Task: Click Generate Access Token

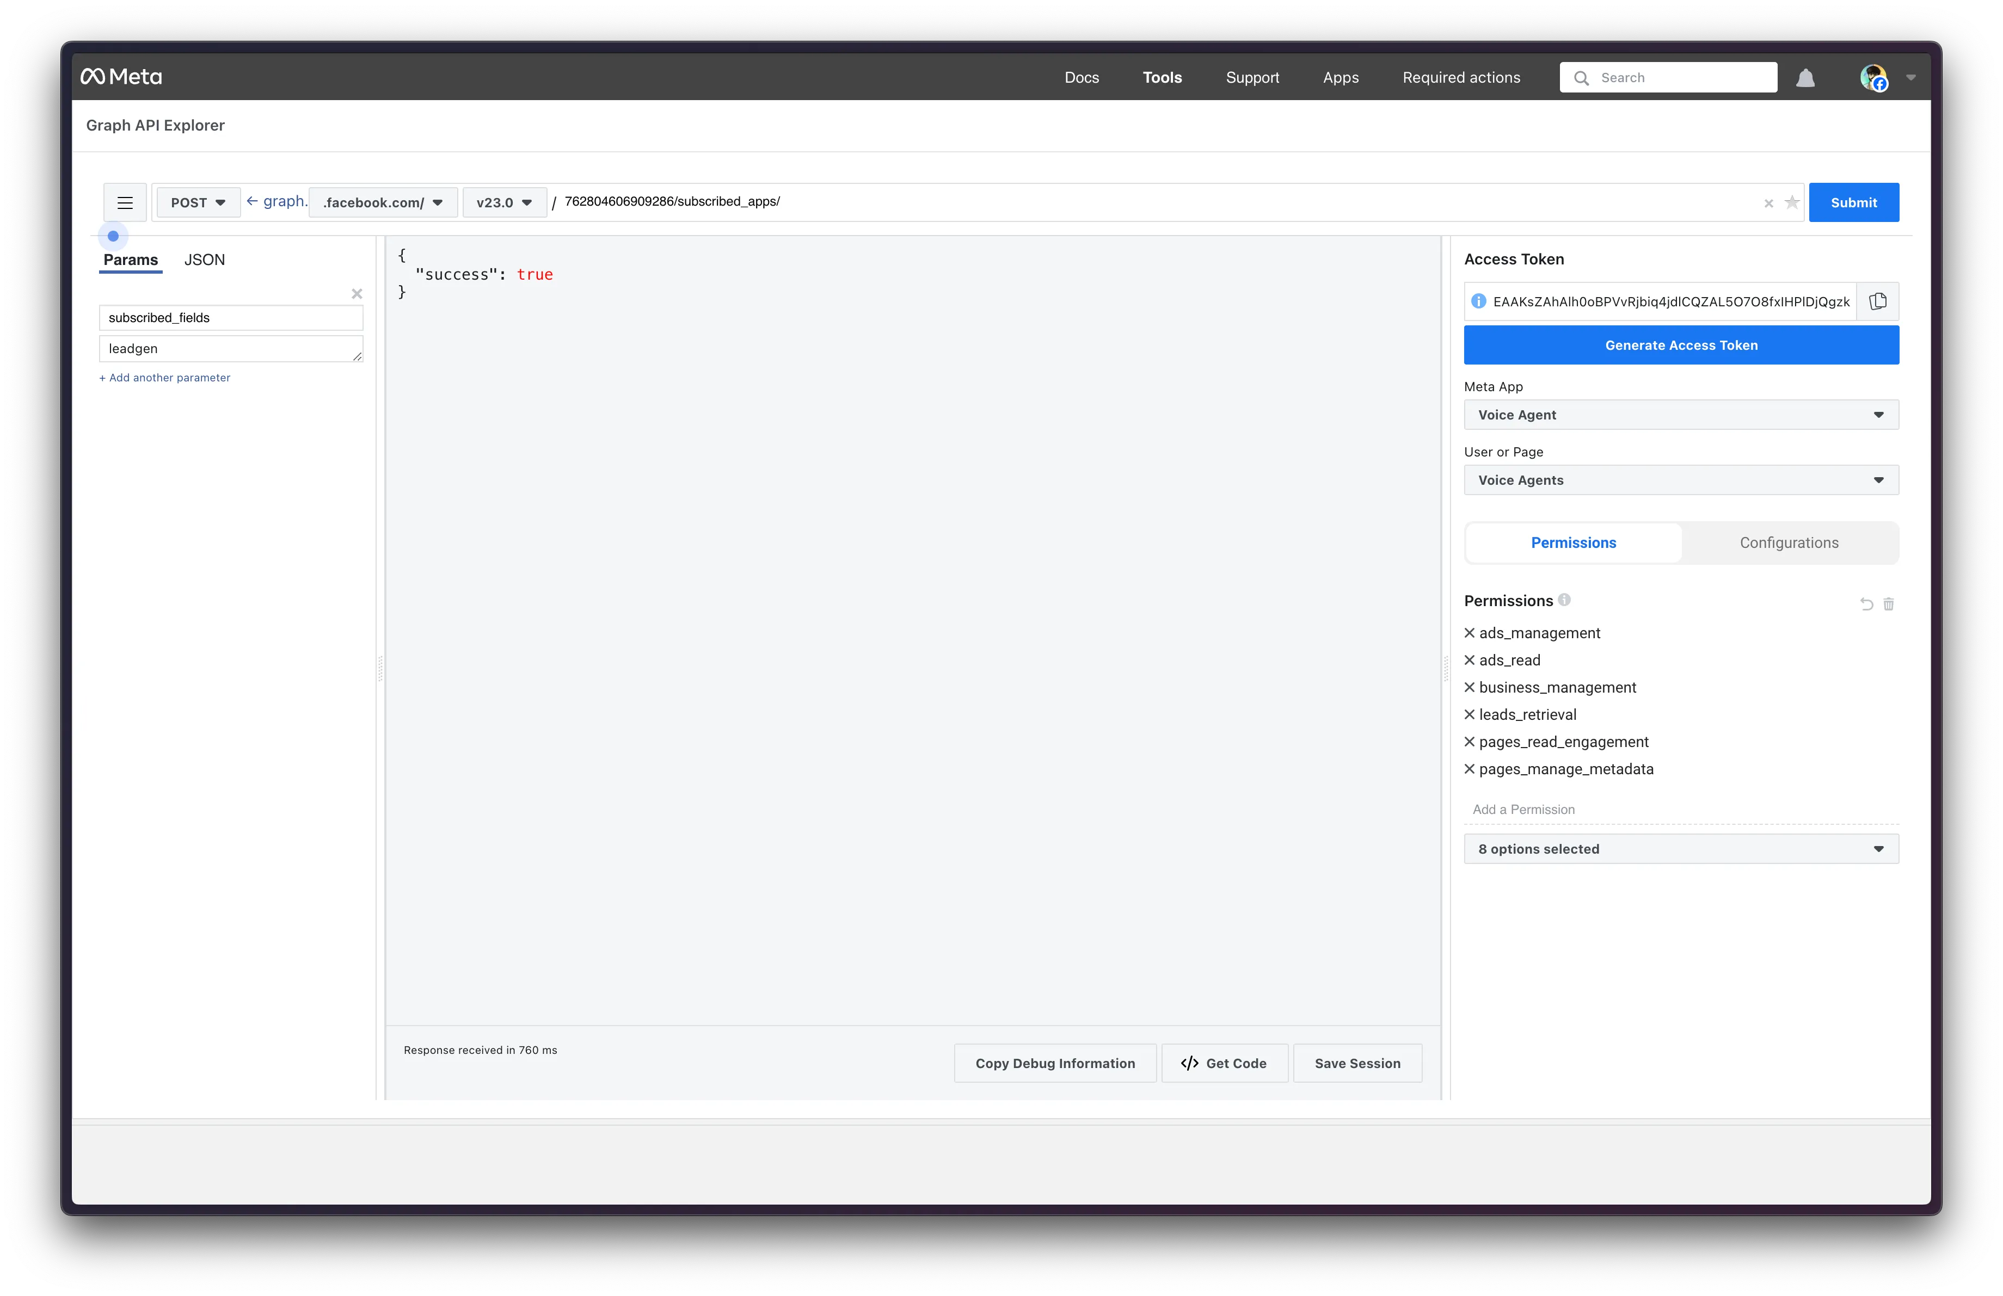Action: click(x=1681, y=345)
